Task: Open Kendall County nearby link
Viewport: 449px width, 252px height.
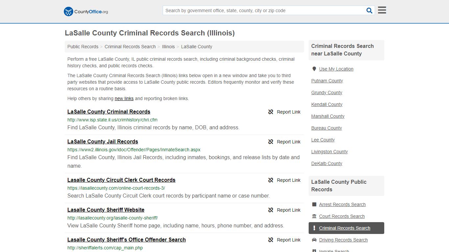Action: click(327, 104)
